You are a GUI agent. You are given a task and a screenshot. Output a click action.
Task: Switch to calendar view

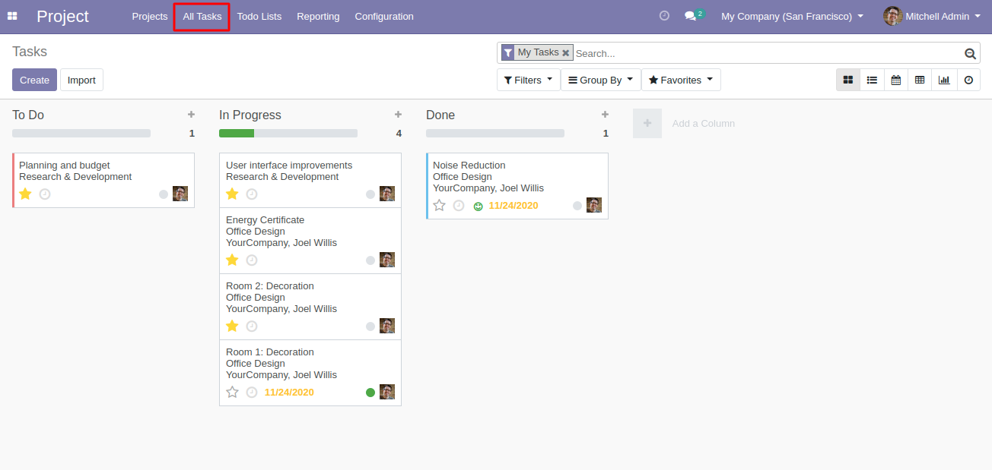click(x=895, y=79)
